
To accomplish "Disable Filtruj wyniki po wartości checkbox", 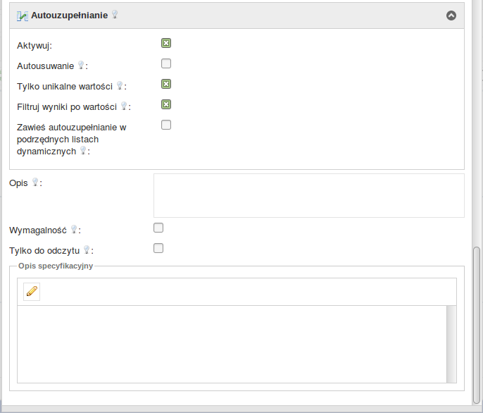I will pyautogui.click(x=166, y=104).
